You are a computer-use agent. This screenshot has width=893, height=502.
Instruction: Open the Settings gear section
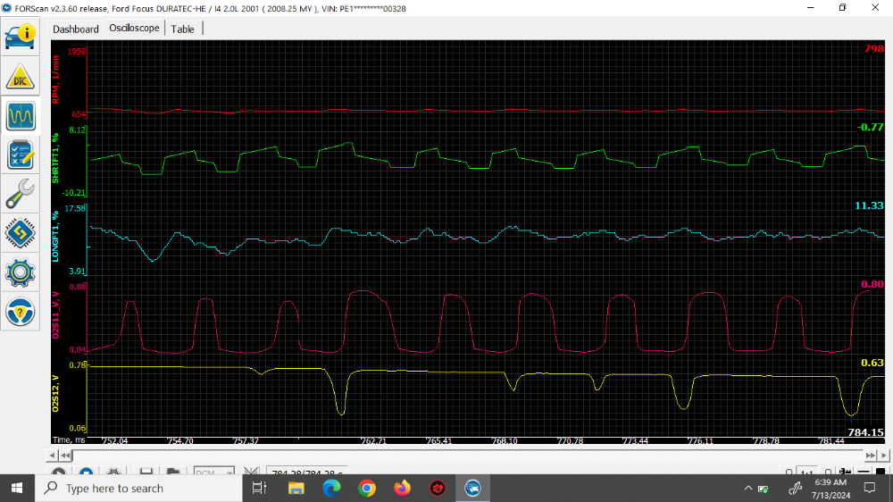21,272
